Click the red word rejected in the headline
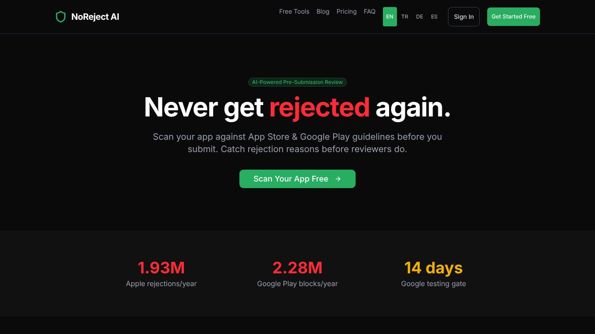Viewport: 595px width, 334px height. [x=320, y=107]
